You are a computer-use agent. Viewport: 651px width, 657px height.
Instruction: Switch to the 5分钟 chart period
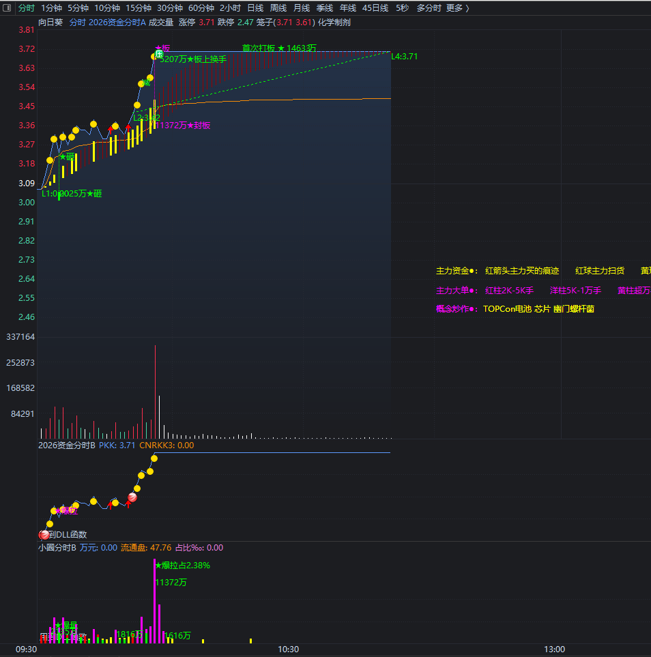coord(78,8)
